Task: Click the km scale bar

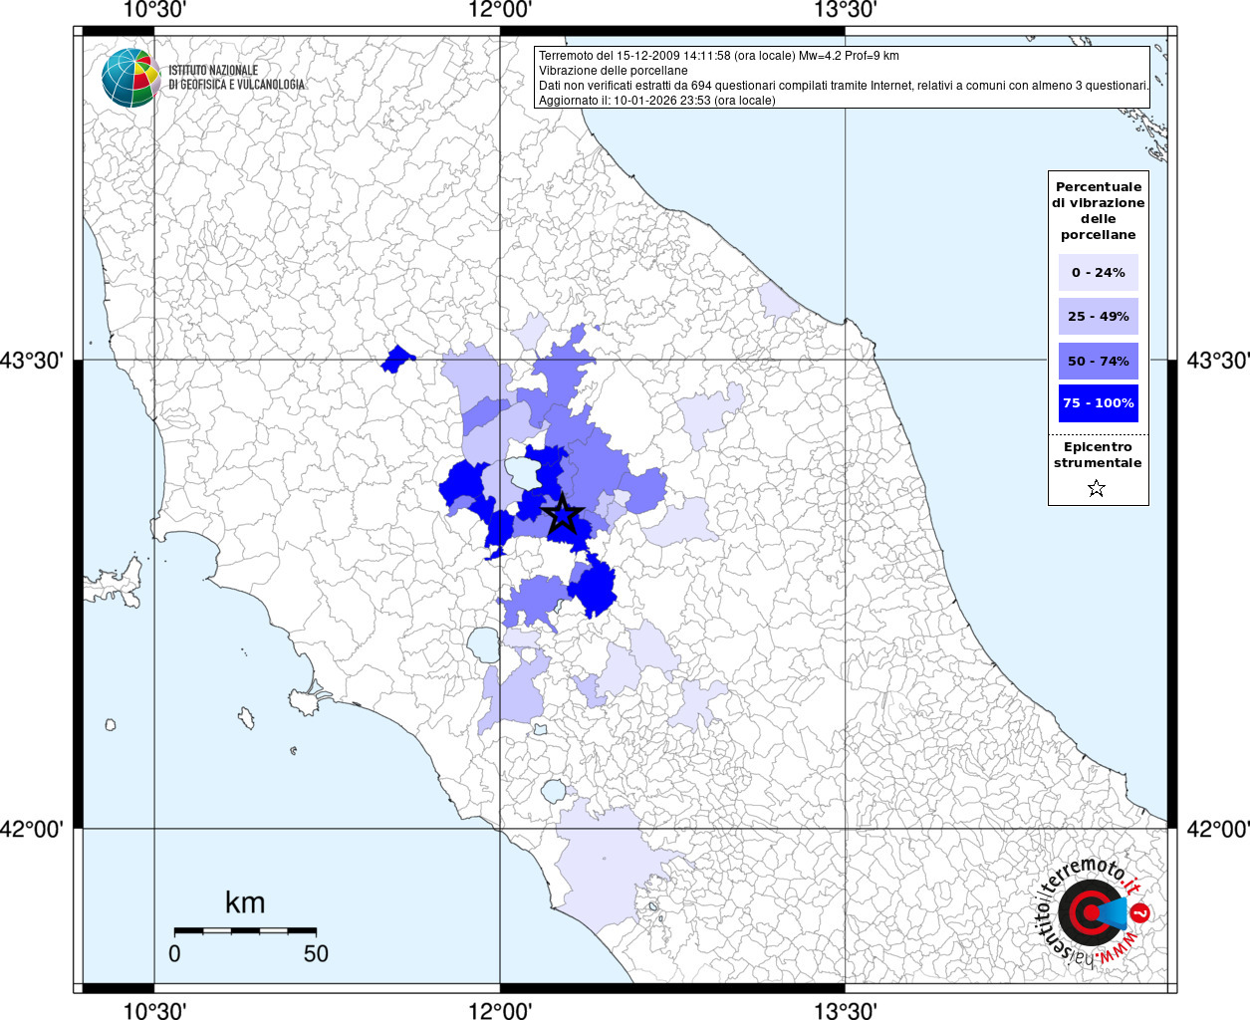Action: (x=245, y=930)
